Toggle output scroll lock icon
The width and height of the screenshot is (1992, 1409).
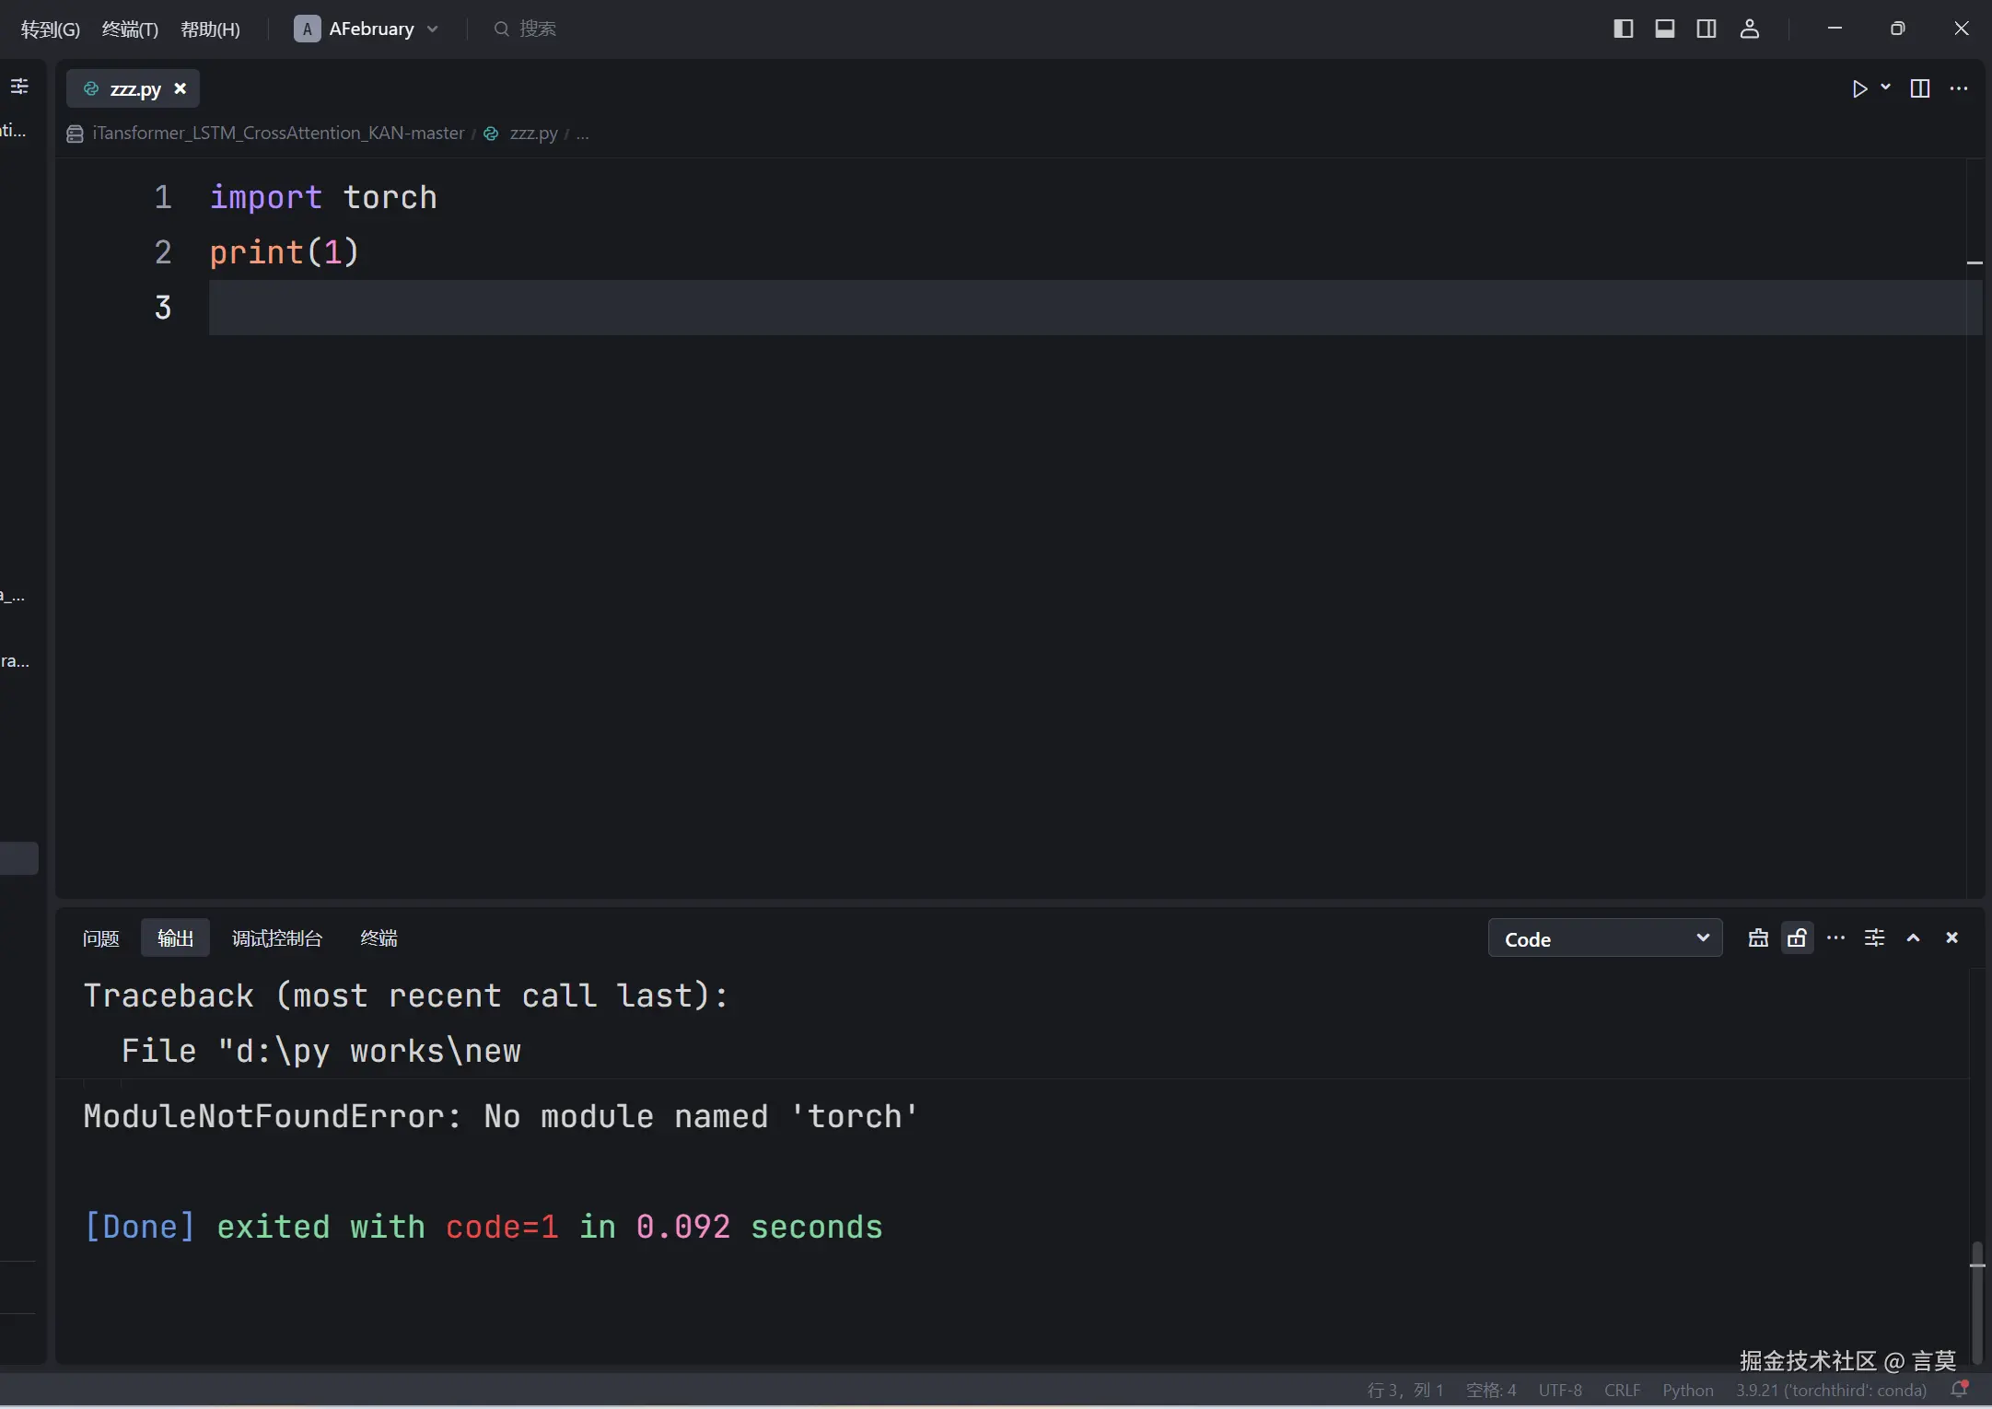coord(1797,938)
